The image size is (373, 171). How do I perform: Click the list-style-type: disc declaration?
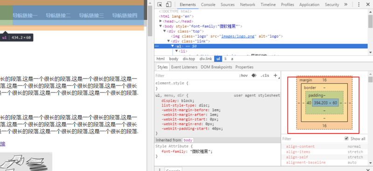coord(185,105)
